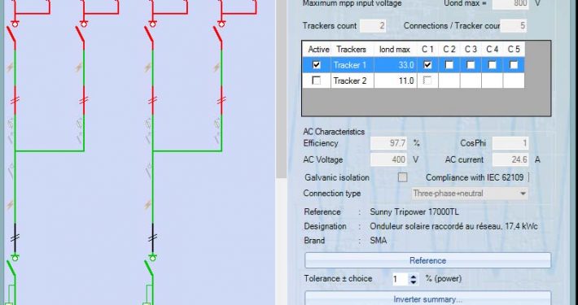Viewport: 578px width, 305px height.
Task: Click the Reference button
Action: 427,260
